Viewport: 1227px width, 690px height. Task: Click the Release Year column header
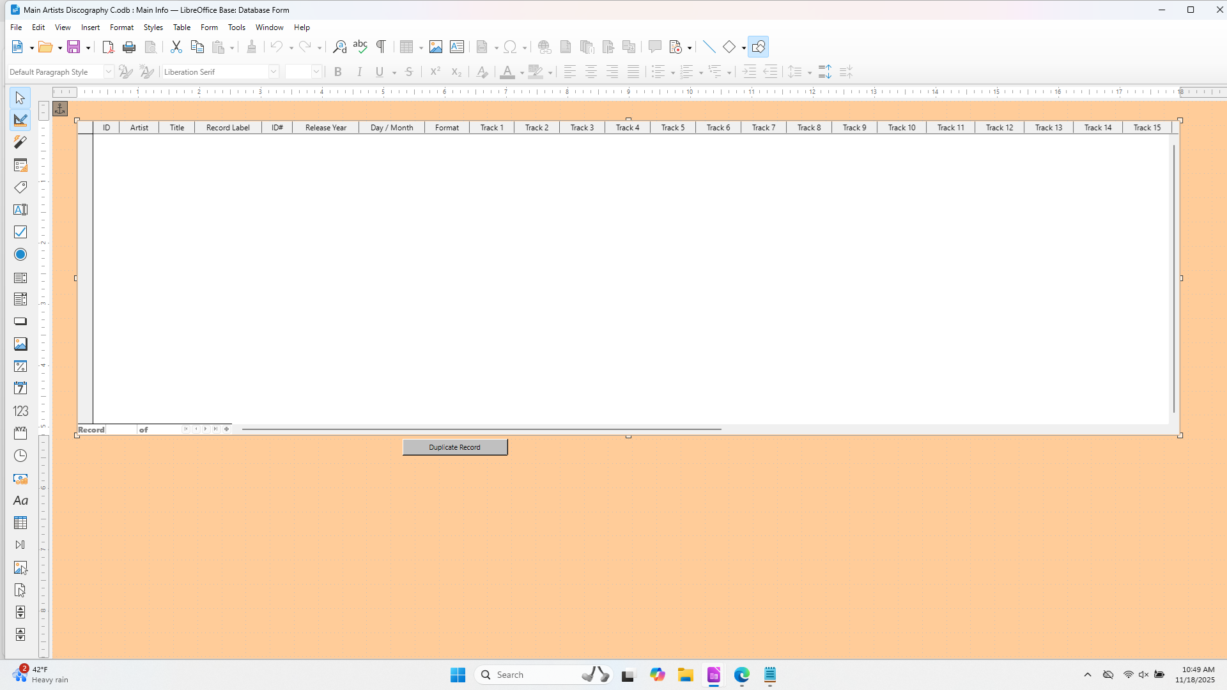325,128
